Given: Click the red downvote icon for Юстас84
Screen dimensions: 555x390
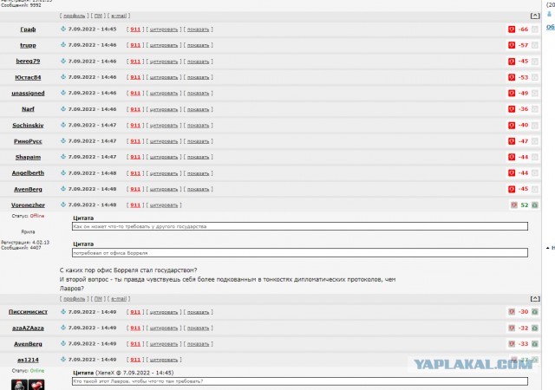Looking at the screenshot, I should (512, 77).
